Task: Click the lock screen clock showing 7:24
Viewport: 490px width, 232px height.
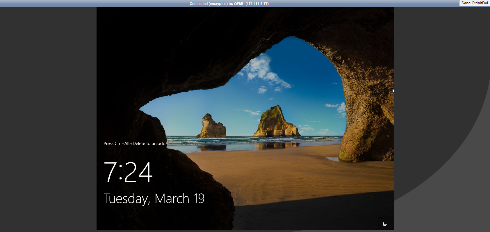Action: click(x=128, y=172)
